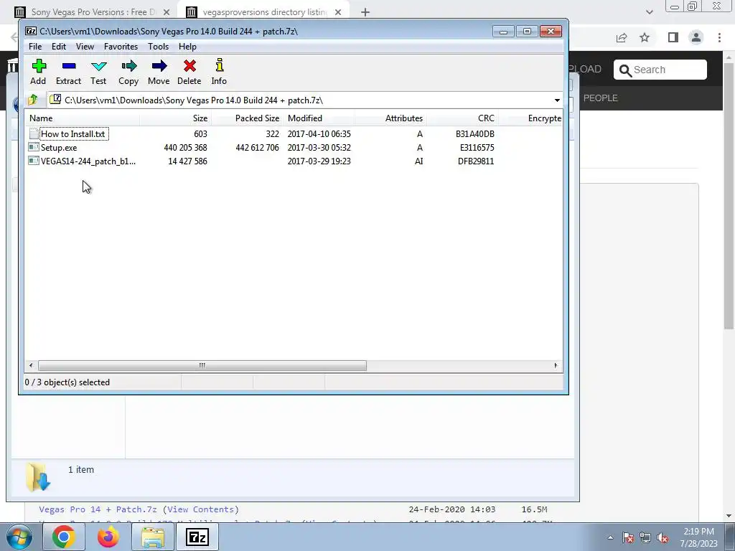The width and height of the screenshot is (735, 551).
Task: Close the Sony Vegas Pro Versions tab
Action: (x=167, y=12)
